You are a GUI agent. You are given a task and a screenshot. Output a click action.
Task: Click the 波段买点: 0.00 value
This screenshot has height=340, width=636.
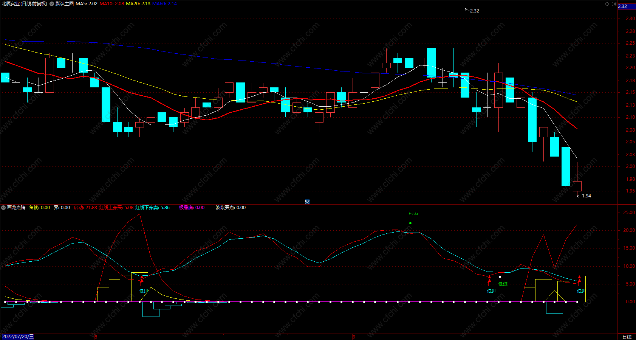point(231,208)
